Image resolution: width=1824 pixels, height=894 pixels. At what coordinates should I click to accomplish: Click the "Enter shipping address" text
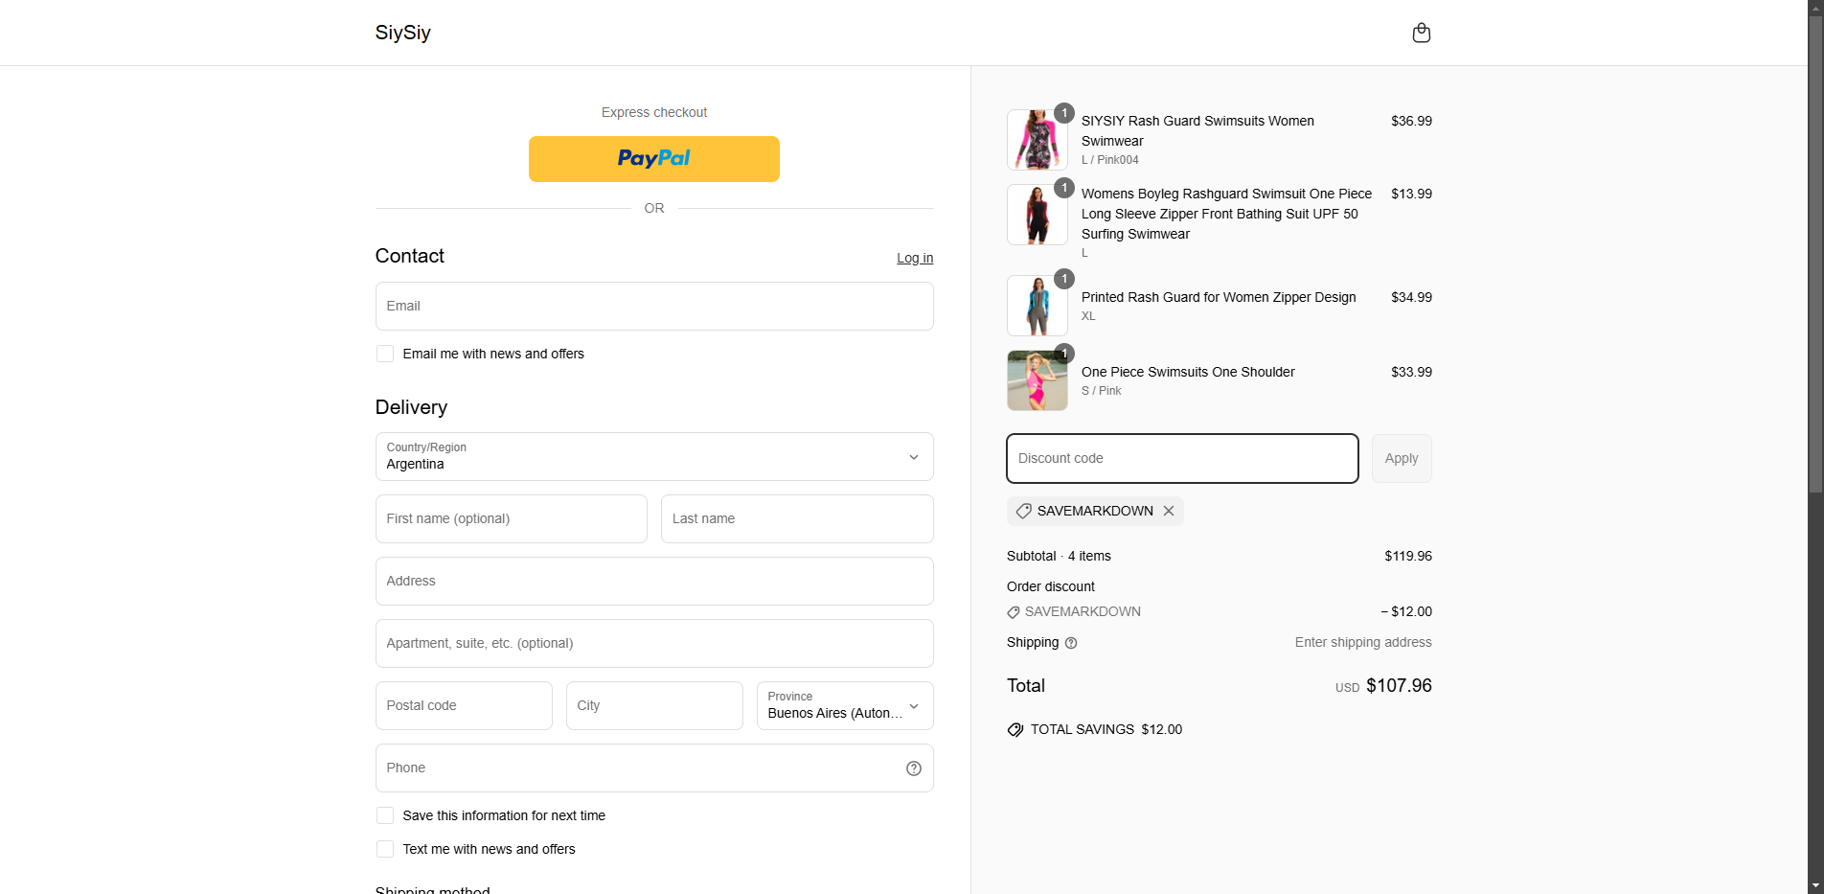tap(1363, 642)
